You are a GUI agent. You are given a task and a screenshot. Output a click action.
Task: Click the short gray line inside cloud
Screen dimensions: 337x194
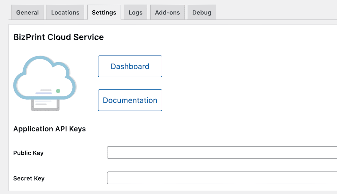(46, 90)
